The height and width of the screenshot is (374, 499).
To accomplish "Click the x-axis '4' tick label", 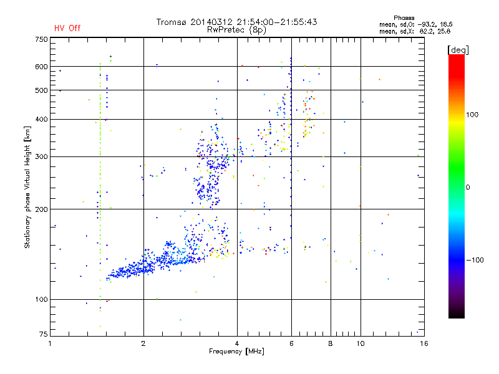I will 237,343.
